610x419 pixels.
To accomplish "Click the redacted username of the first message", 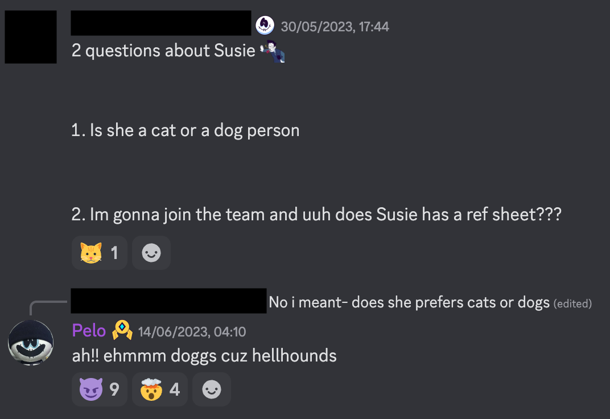I will (160, 23).
